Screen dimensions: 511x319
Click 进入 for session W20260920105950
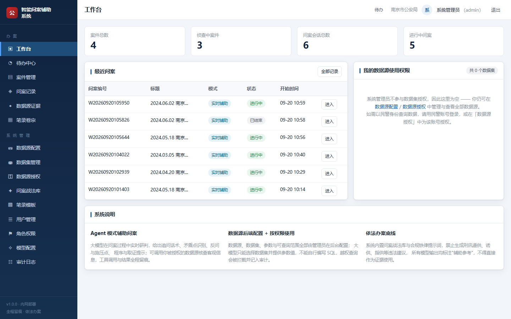(x=329, y=105)
